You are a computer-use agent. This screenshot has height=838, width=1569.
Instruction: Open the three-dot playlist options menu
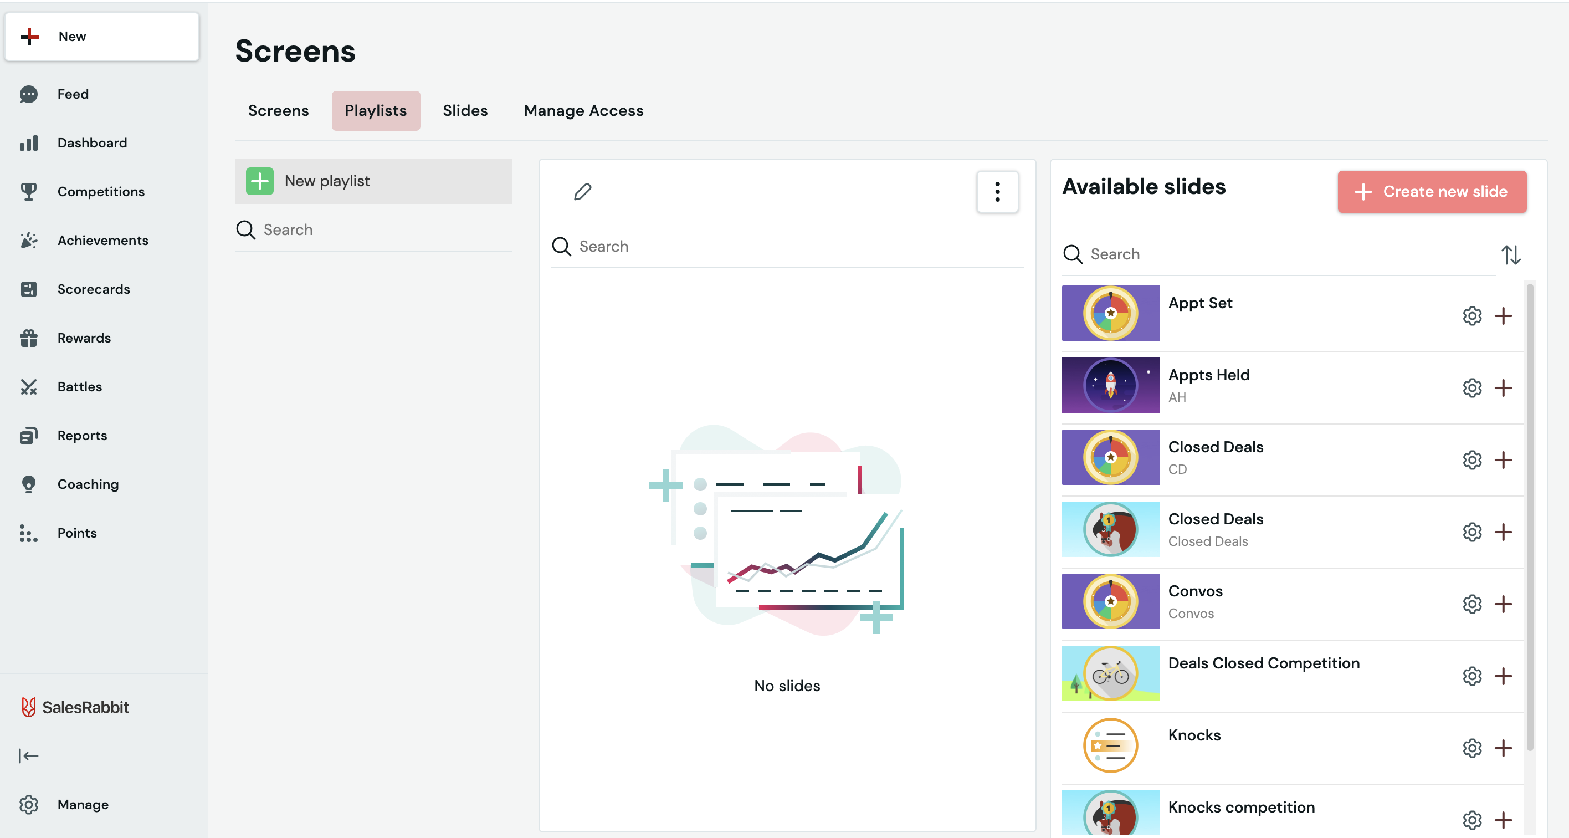coord(997,192)
